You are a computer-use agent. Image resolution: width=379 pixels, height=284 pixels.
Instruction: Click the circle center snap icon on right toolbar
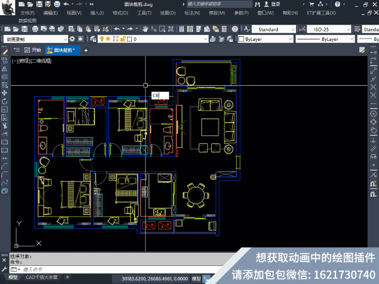(x=373, y=113)
